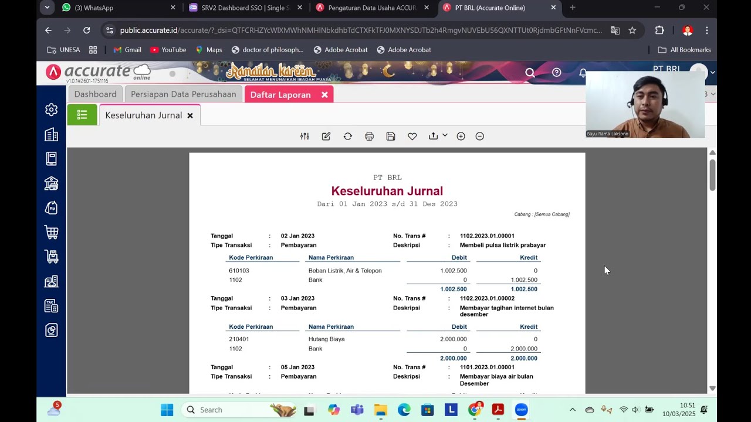This screenshot has height=422, width=751.
Task: Open the fixed assets building module icon
Action: (52, 281)
